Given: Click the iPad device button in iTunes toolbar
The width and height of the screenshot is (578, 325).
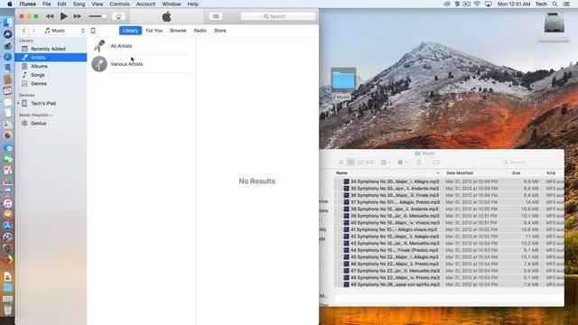Looking at the screenshot, I should click(x=93, y=31).
